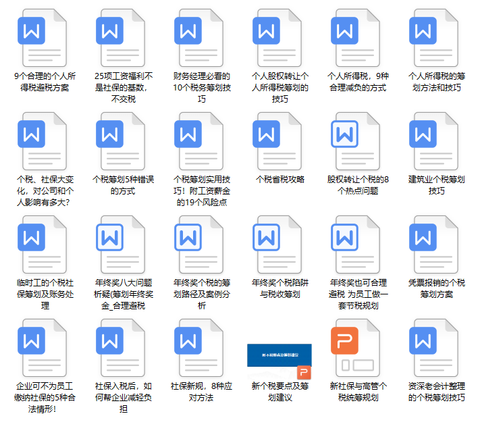Select the 个税、社保大变化 document icon
The image size is (480, 441).
[43, 141]
